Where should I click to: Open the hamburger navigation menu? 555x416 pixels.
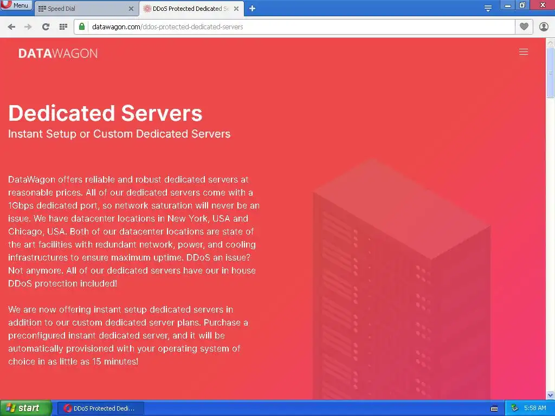524,52
